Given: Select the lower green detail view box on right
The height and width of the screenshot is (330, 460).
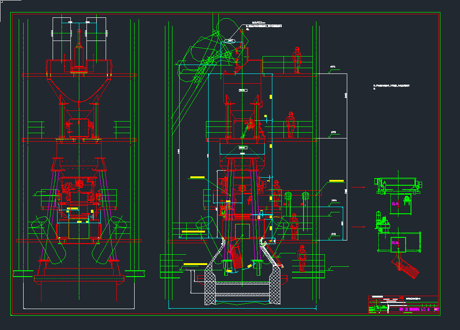Looking at the screenshot, I should coord(398,244).
